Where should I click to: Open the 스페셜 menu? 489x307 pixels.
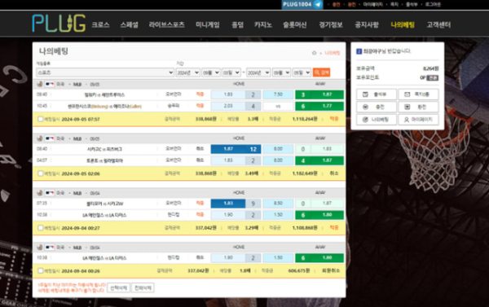(x=129, y=24)
